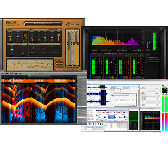Click the selected black region in the waveform
The image size is (168, 151).
(103, 98)
